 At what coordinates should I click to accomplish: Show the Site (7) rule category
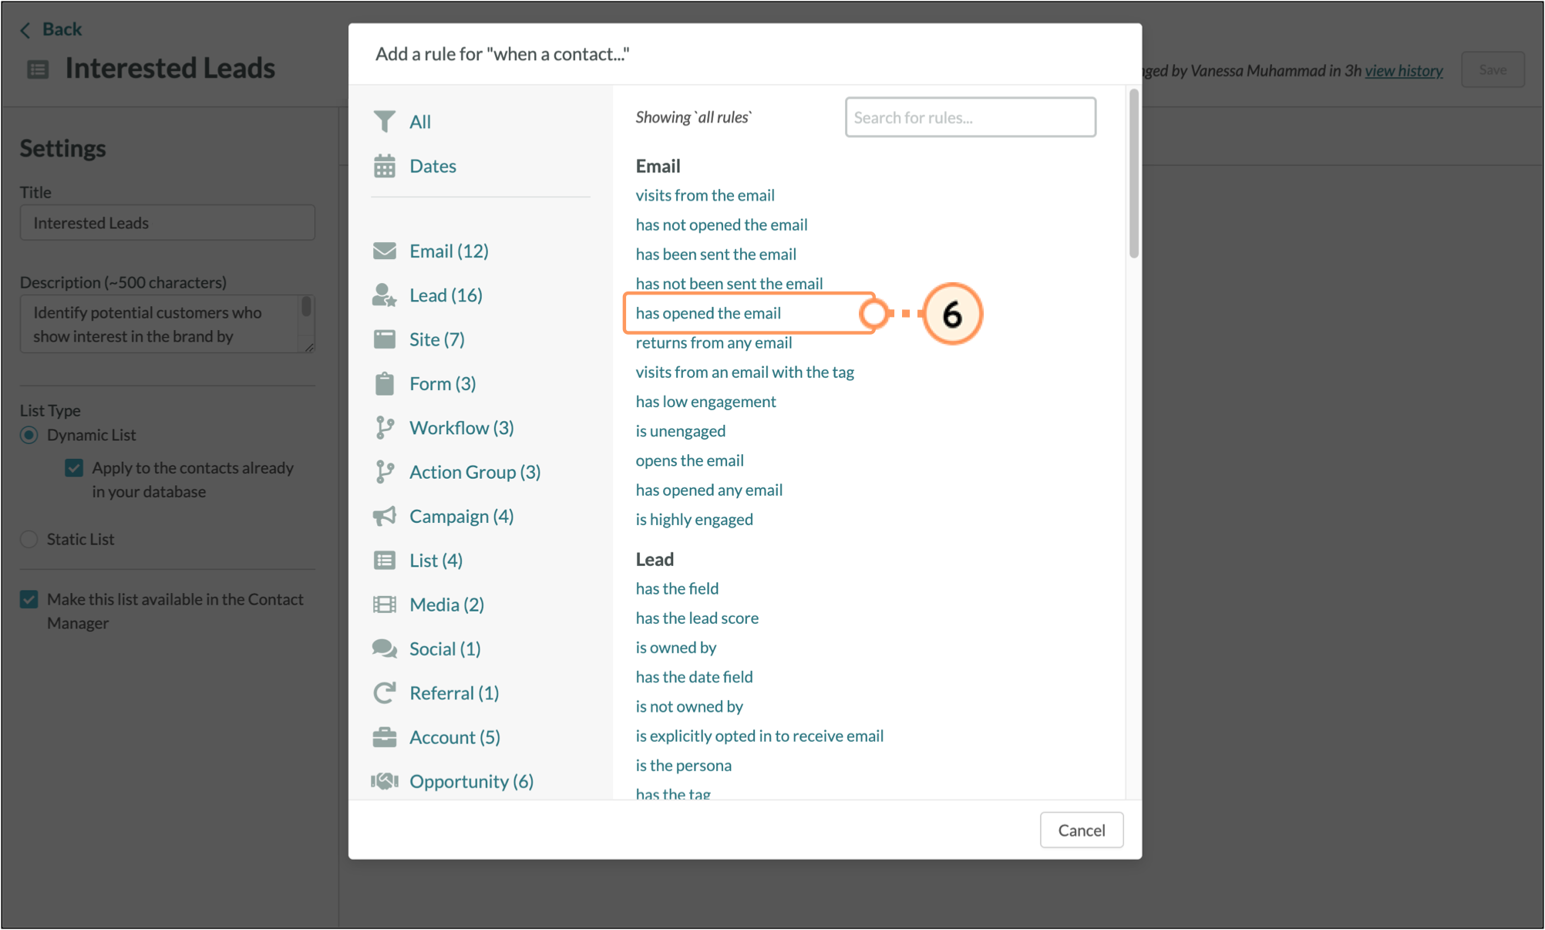[x=436, y=339]
